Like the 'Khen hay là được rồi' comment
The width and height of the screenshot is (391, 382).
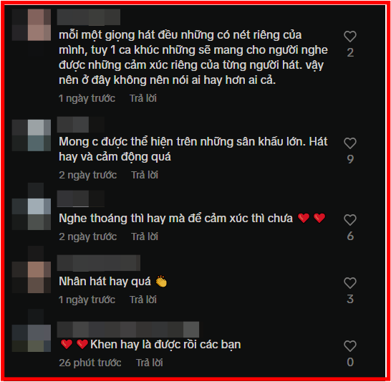pyautogui.click(x=350, y=346)
